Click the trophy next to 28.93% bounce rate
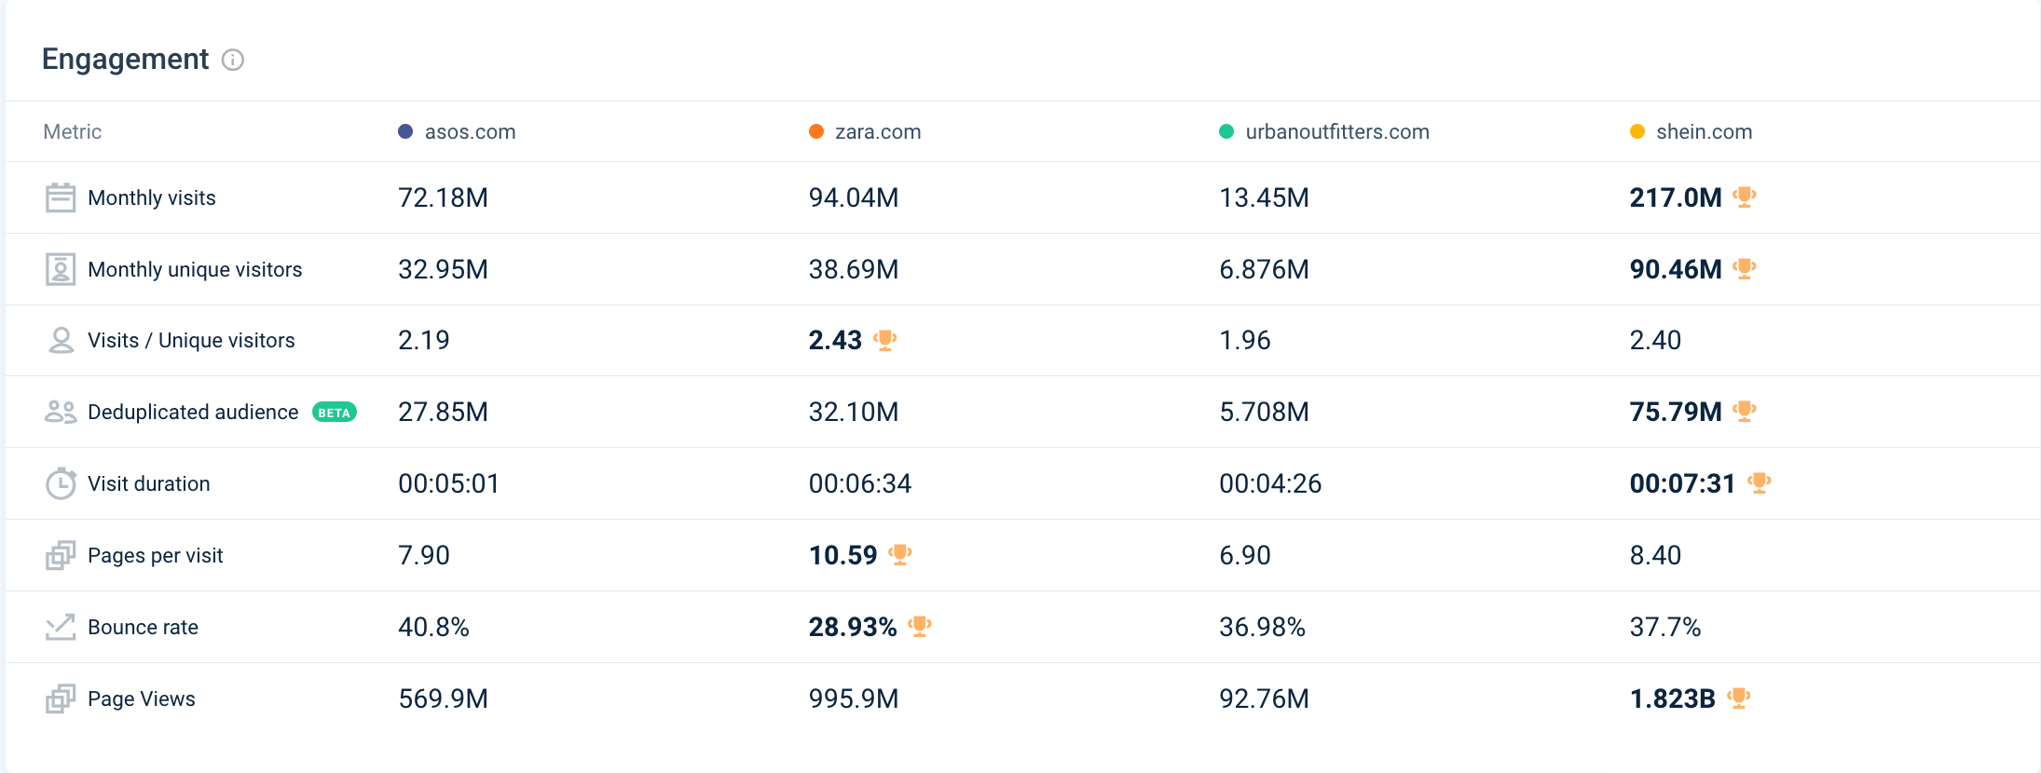Image resolution: width=2041 pixels, height=773 pixels. click(x=920, y=626)
